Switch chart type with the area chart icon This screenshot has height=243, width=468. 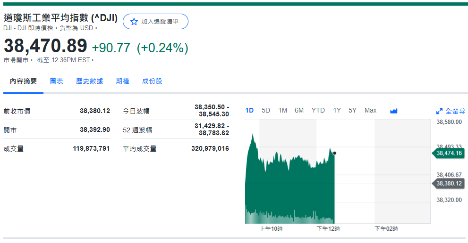pos(394,111)
